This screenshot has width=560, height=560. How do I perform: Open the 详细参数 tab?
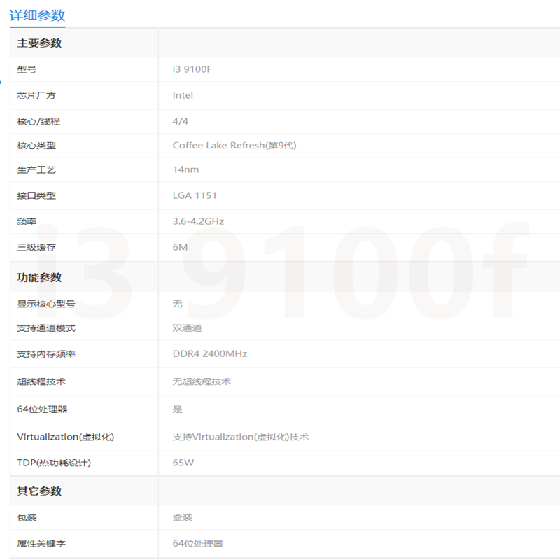37,15
